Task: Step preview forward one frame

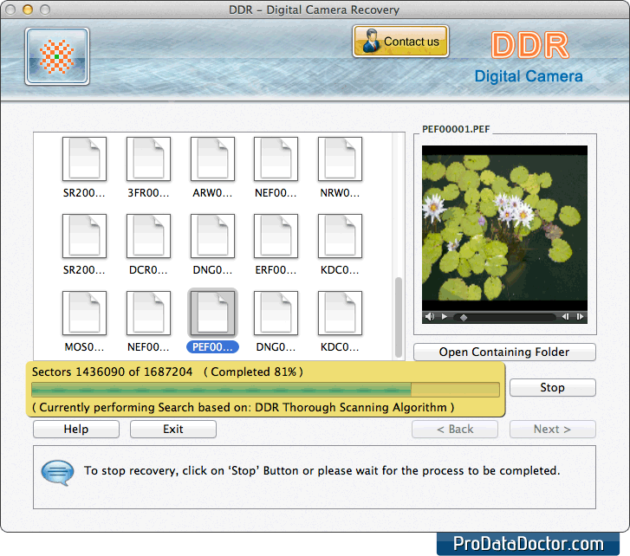Action: point(580,317)
